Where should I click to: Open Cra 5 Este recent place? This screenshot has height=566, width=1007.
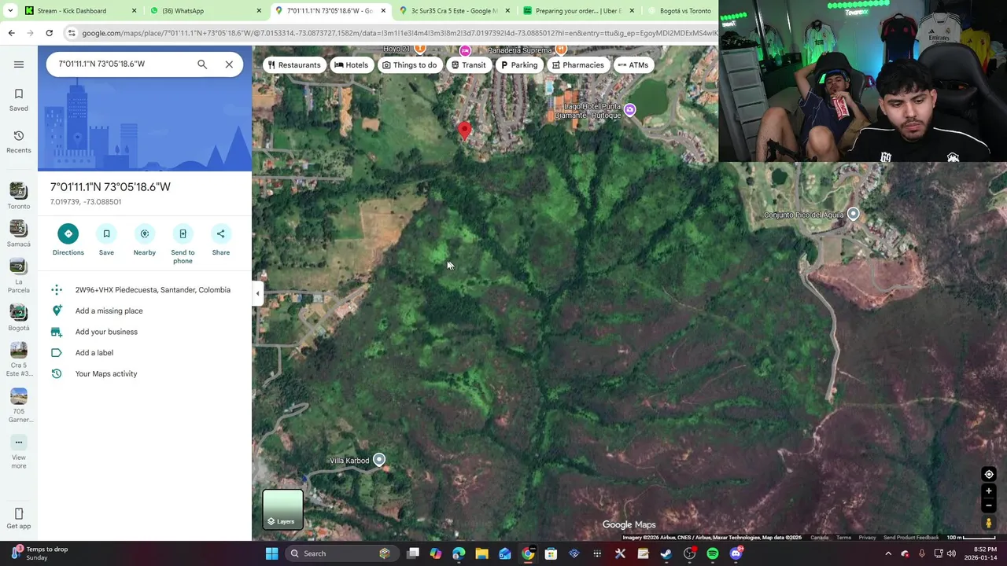tap(19, 360)
